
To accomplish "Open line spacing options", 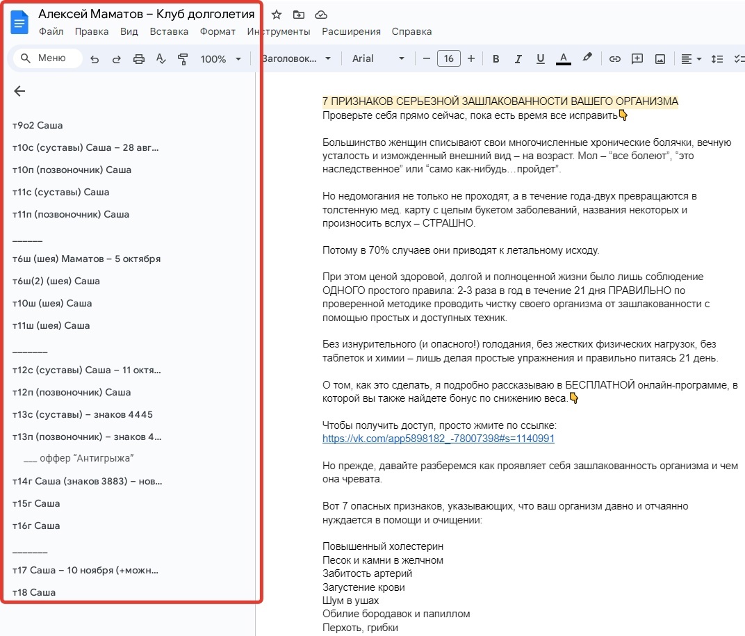I will [x=717, y=59].
